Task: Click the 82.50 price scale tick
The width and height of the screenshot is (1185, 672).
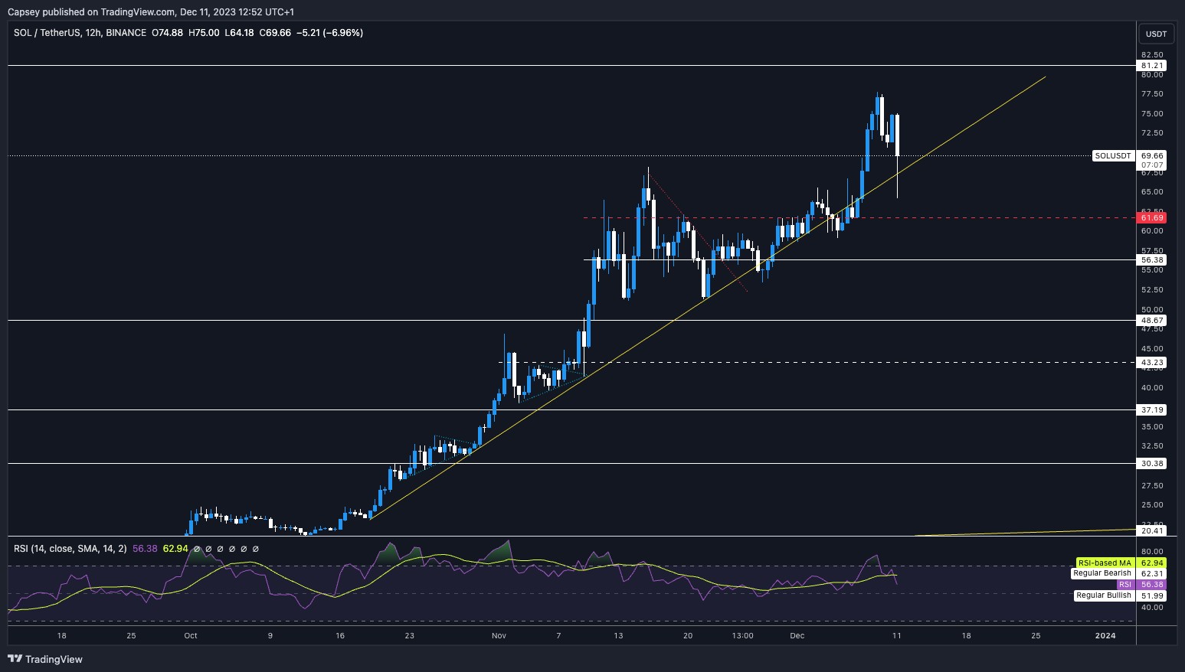Action: [x=1152, y=55]
